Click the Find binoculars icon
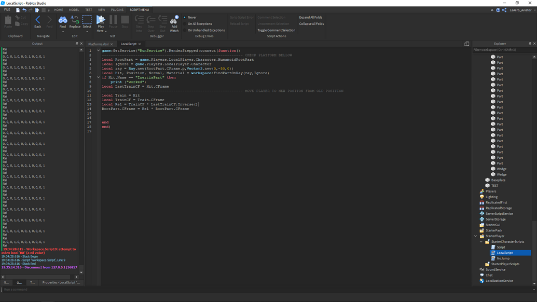This screenshot has height=302, width=537. coord(63,20)
